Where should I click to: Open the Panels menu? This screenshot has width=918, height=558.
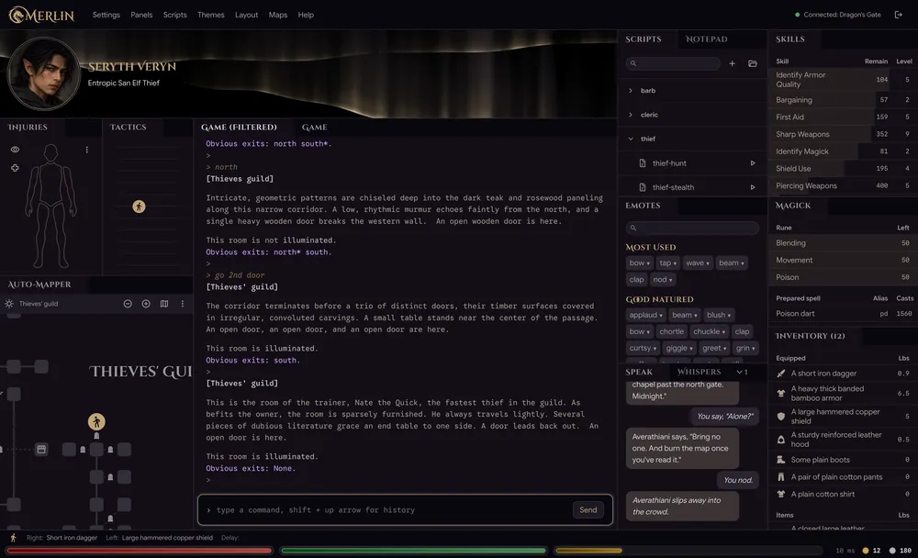[x=141, y=15]
